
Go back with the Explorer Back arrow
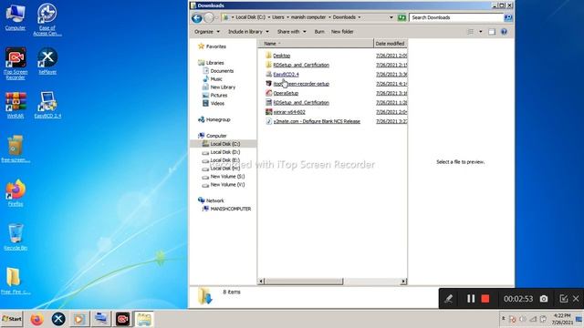[x=197, y=17]
